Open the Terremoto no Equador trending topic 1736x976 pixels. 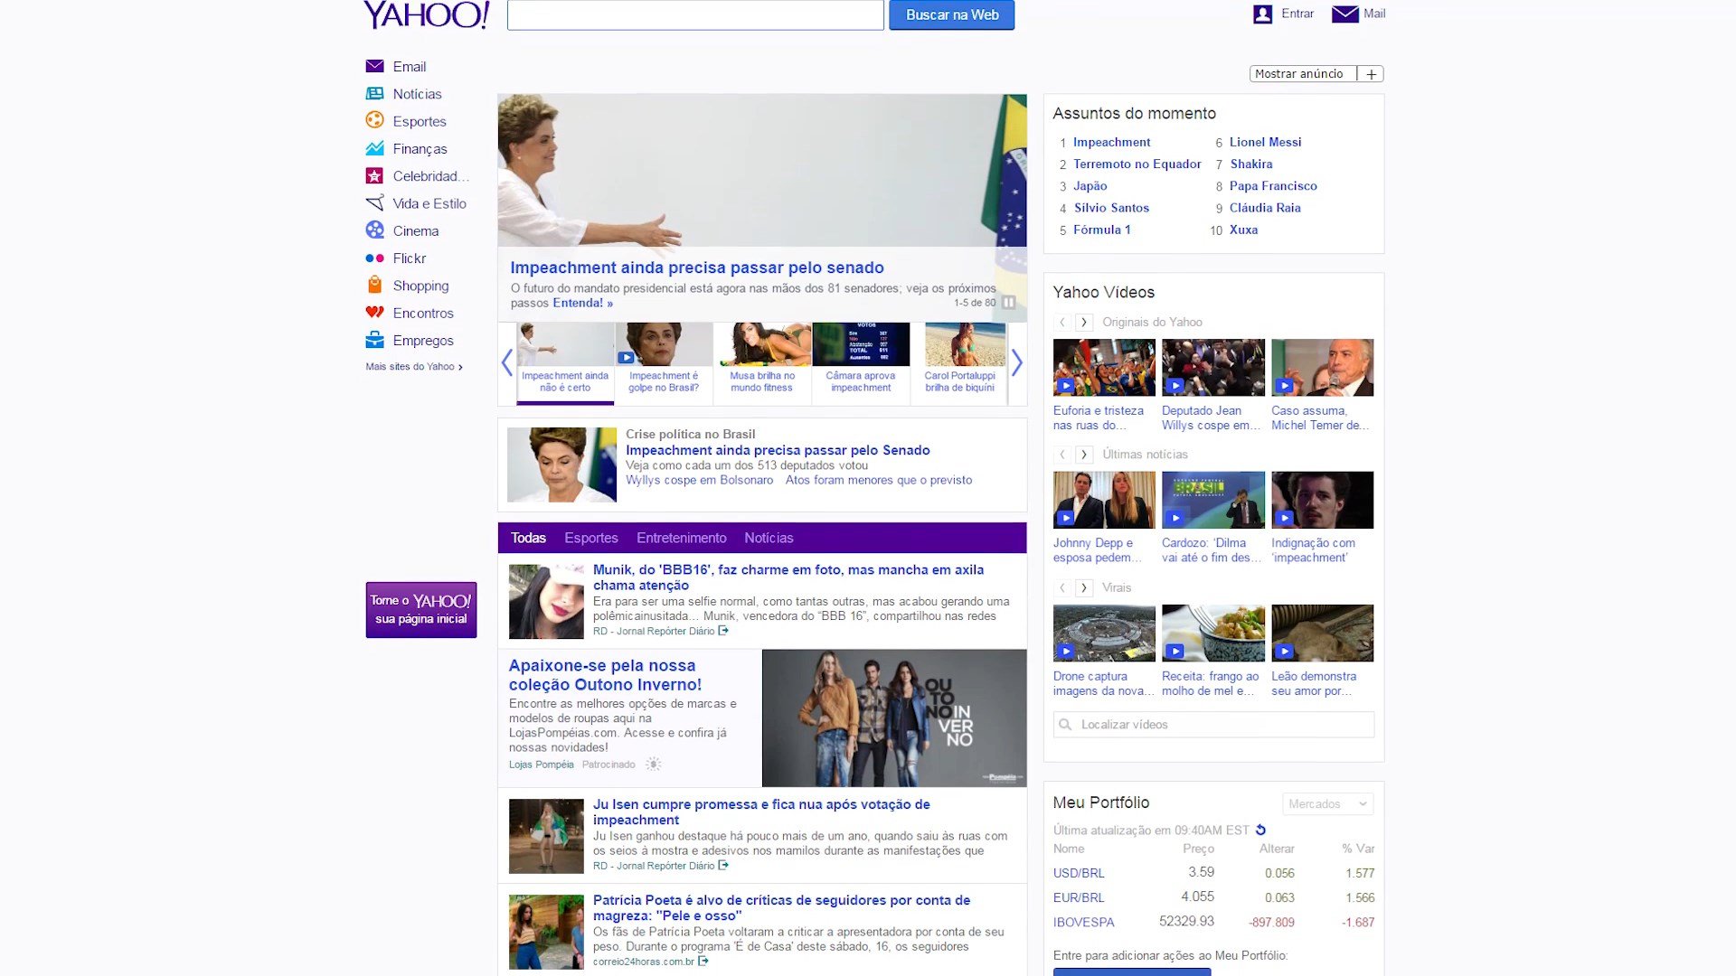coord(1137,164)
